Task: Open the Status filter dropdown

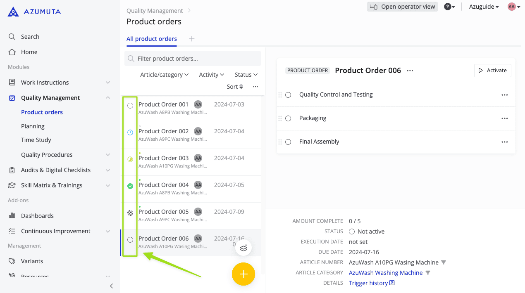Action: pos(246,74)
